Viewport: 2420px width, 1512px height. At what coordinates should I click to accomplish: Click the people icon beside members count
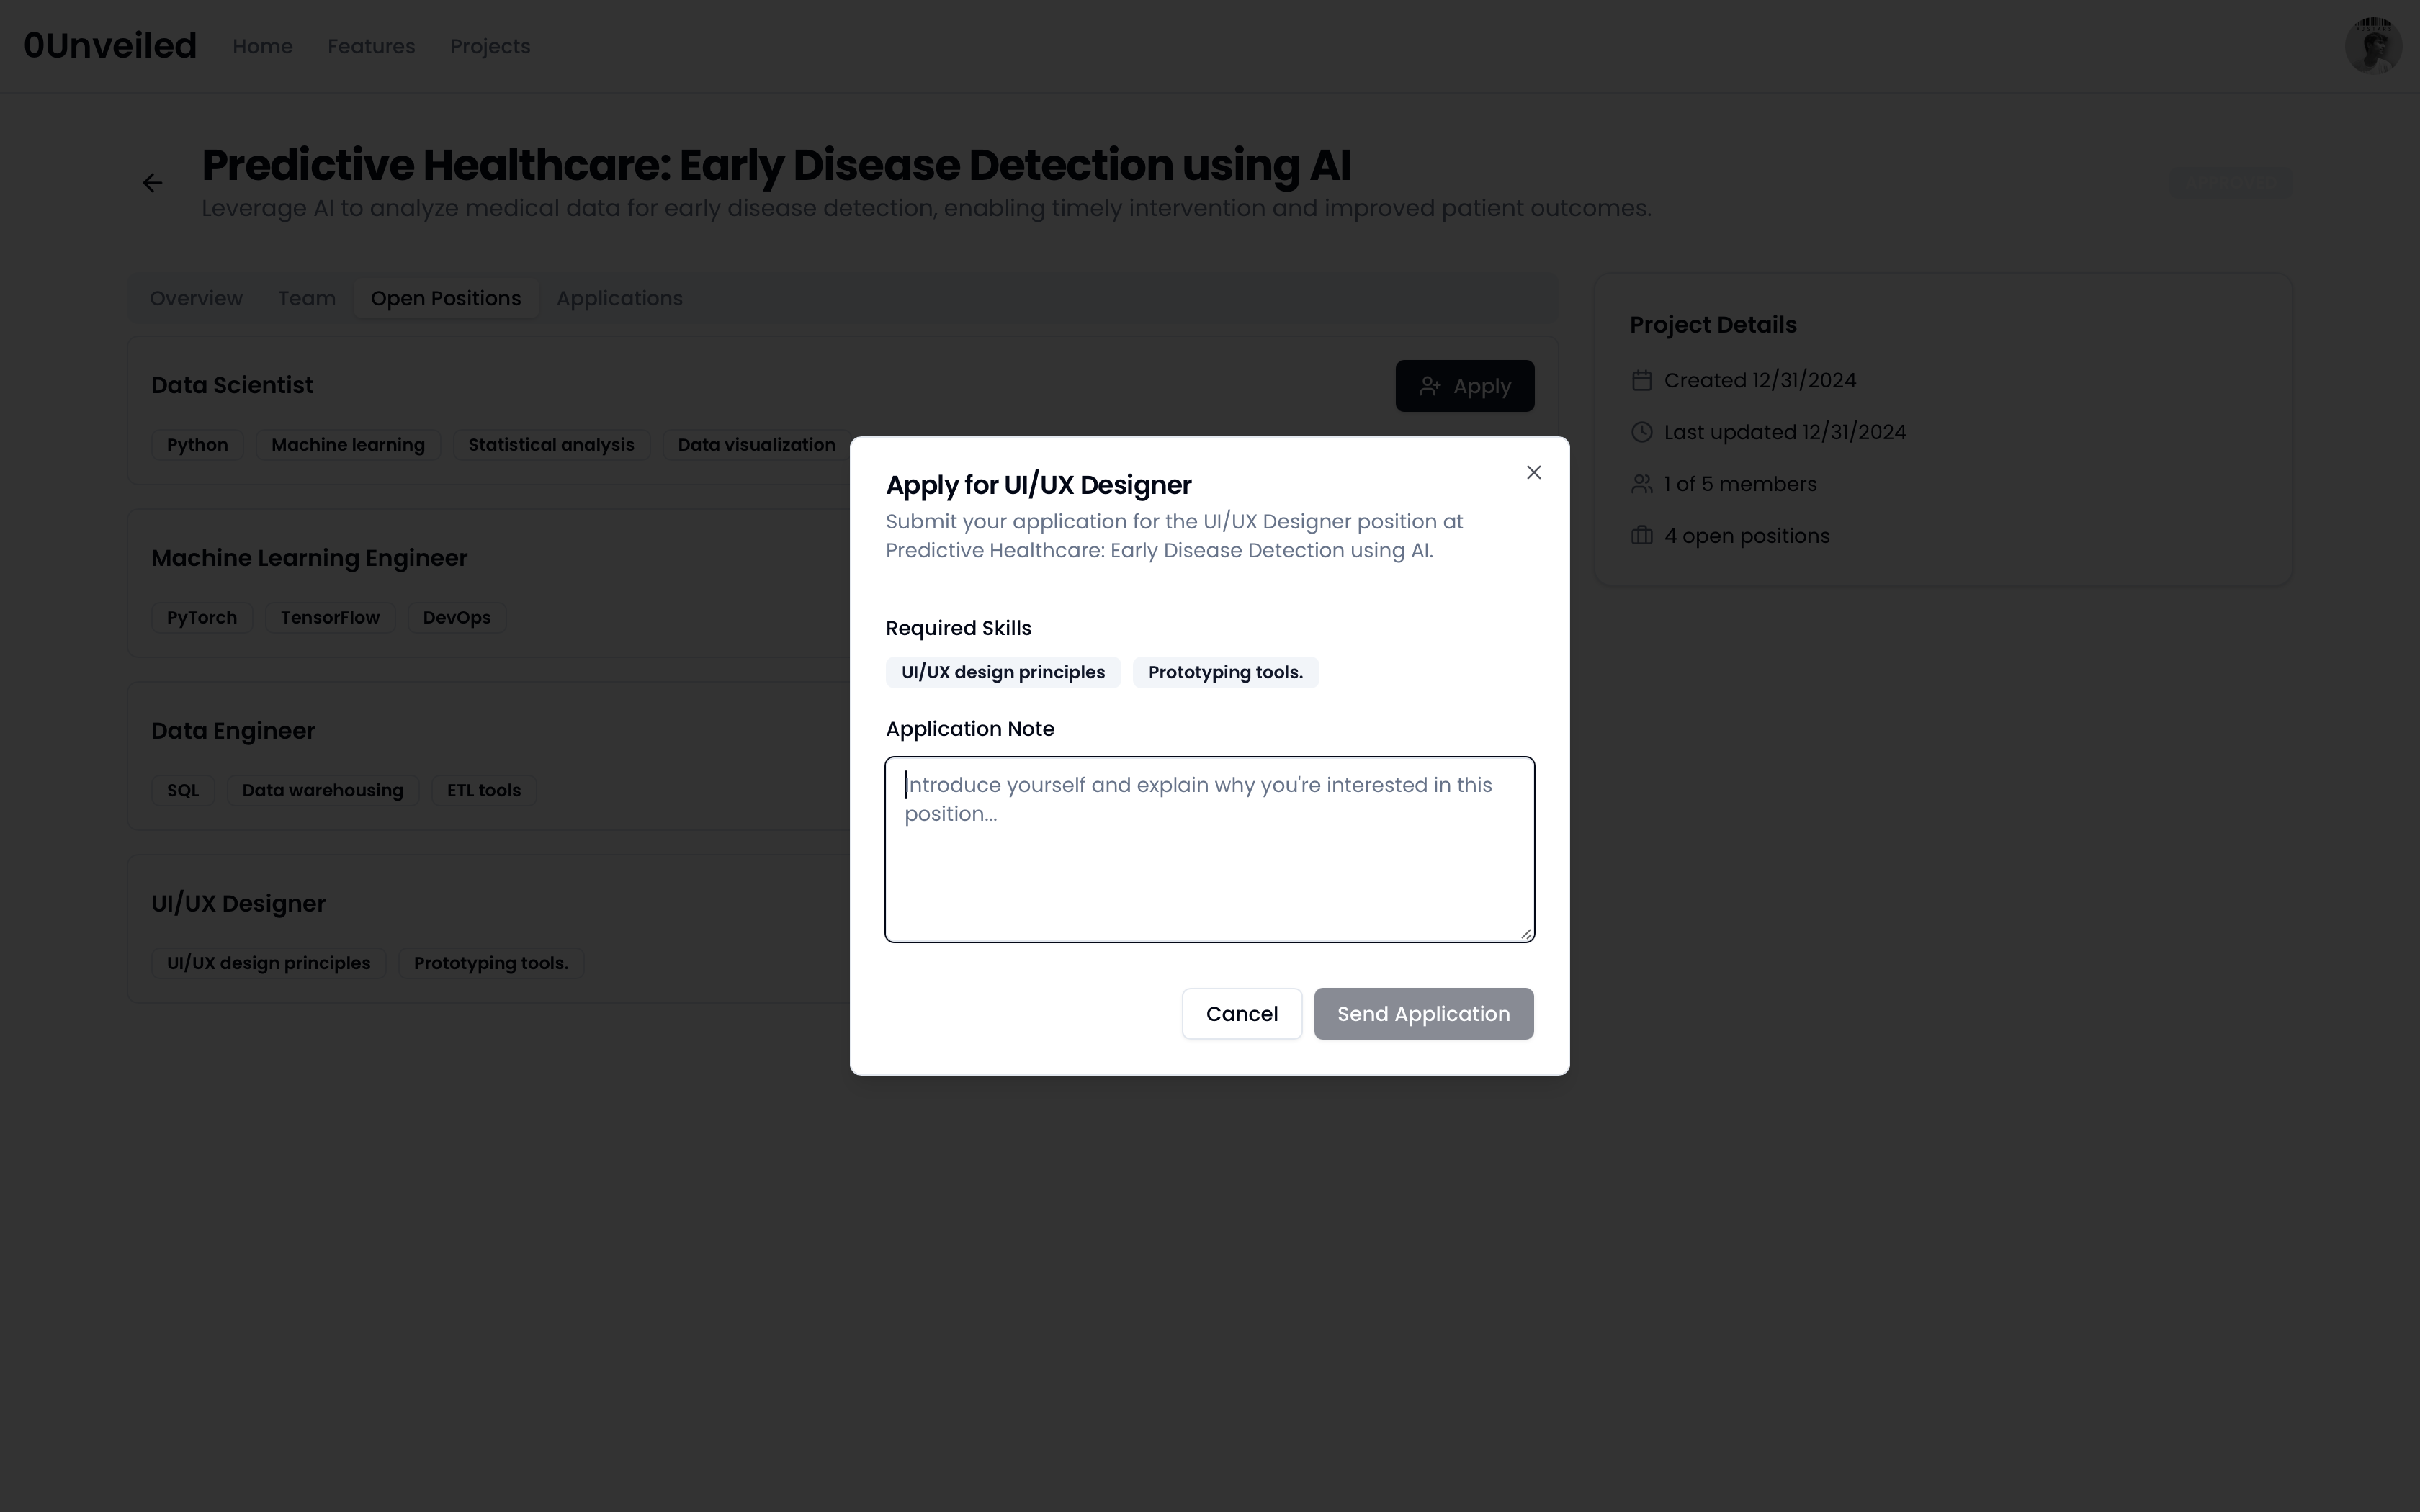coord(1641,484)
